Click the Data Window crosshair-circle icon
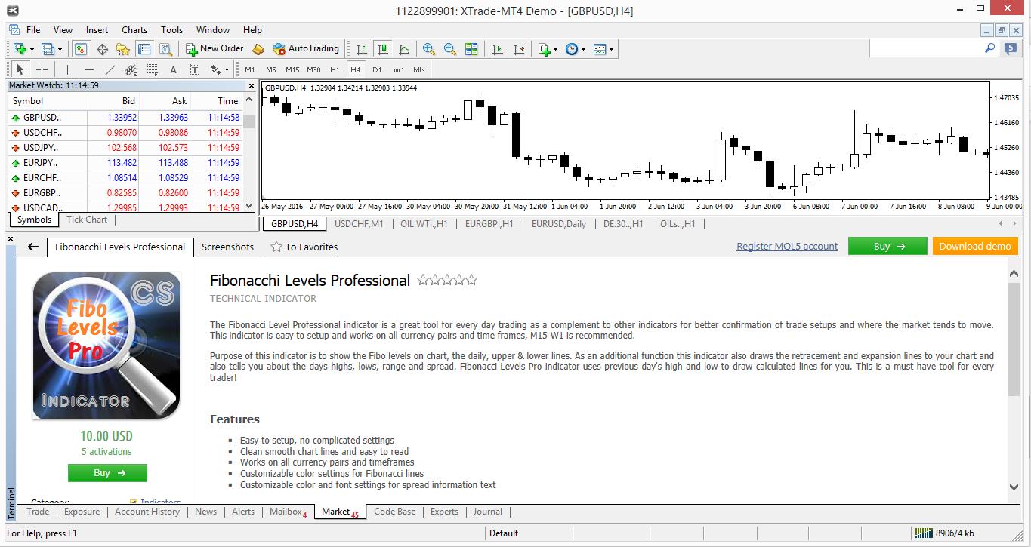The width and height of the screenshot is (1031, 547). pos(102,49)
